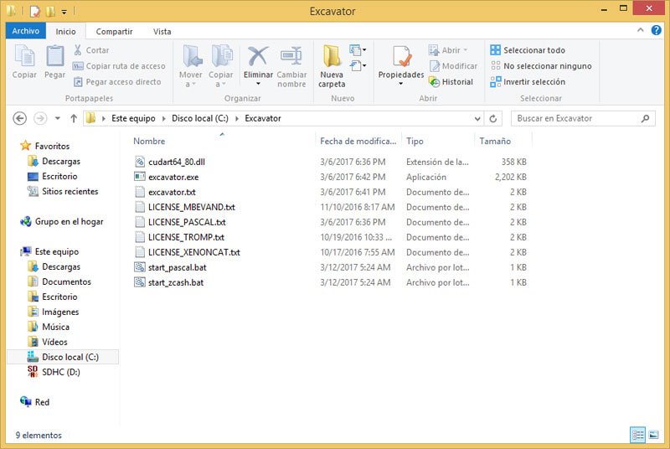Image resolution: width=670 pixels, height=449 pixels.
Task: Sort by the Nombre column header
Action: (x=149, y=141)
